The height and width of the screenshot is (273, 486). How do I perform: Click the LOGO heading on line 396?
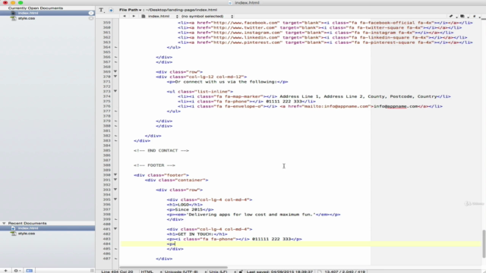pyautogui.click(x=185, y=205)
